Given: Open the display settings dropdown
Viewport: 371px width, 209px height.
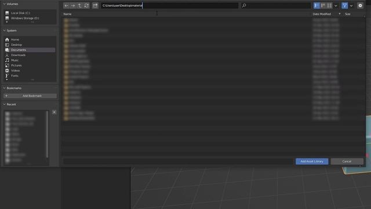Looking at the screenshot, I should point(336,6).
